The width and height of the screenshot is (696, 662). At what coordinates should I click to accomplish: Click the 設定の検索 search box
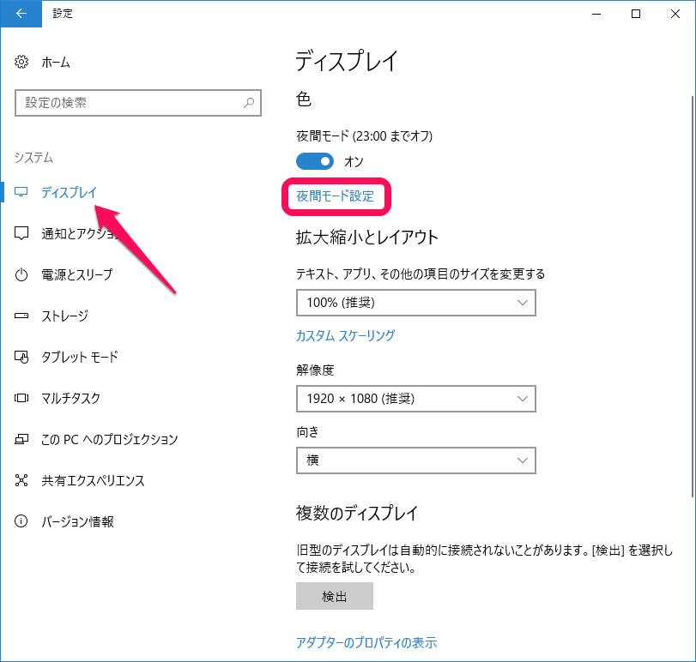(x=138, y=103)
